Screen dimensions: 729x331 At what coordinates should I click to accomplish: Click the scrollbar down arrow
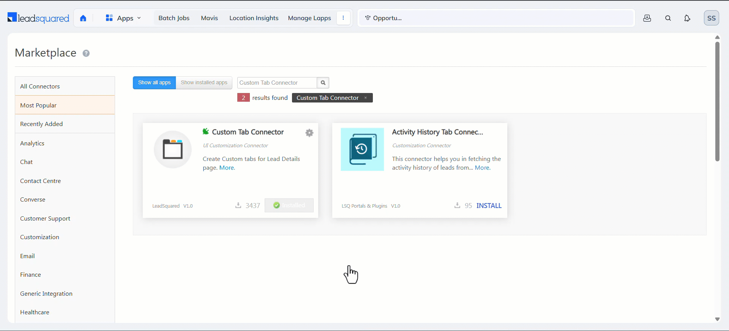click(717, 319)
